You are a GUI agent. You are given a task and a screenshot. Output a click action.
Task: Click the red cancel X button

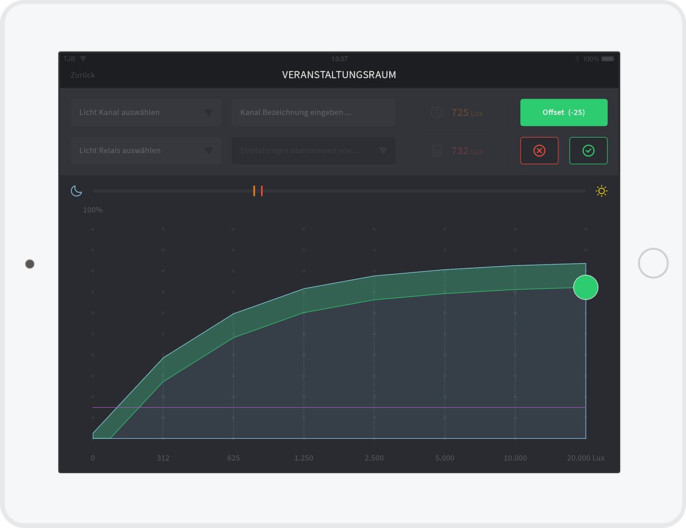pos(539,151)
